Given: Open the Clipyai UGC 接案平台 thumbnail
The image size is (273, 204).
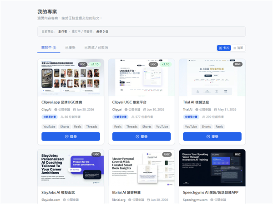Looking at the screenshot, I should 142,78.
